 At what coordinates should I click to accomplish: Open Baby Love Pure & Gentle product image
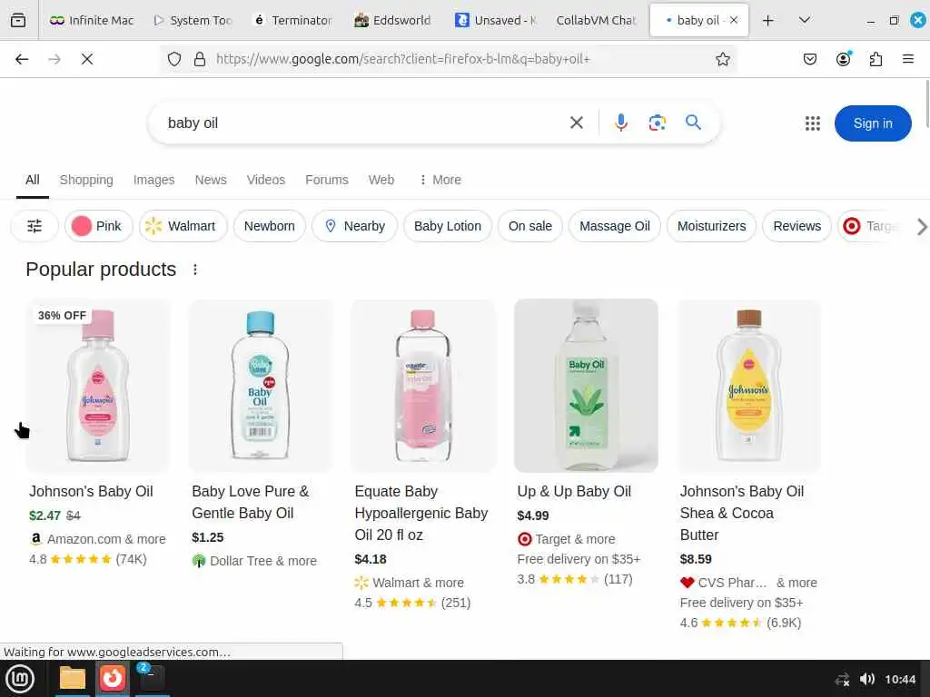tap(261, 386)
